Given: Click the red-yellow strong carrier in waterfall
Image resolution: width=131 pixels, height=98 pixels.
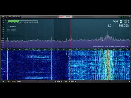Looking at the screenshot, I should [108, 65].
